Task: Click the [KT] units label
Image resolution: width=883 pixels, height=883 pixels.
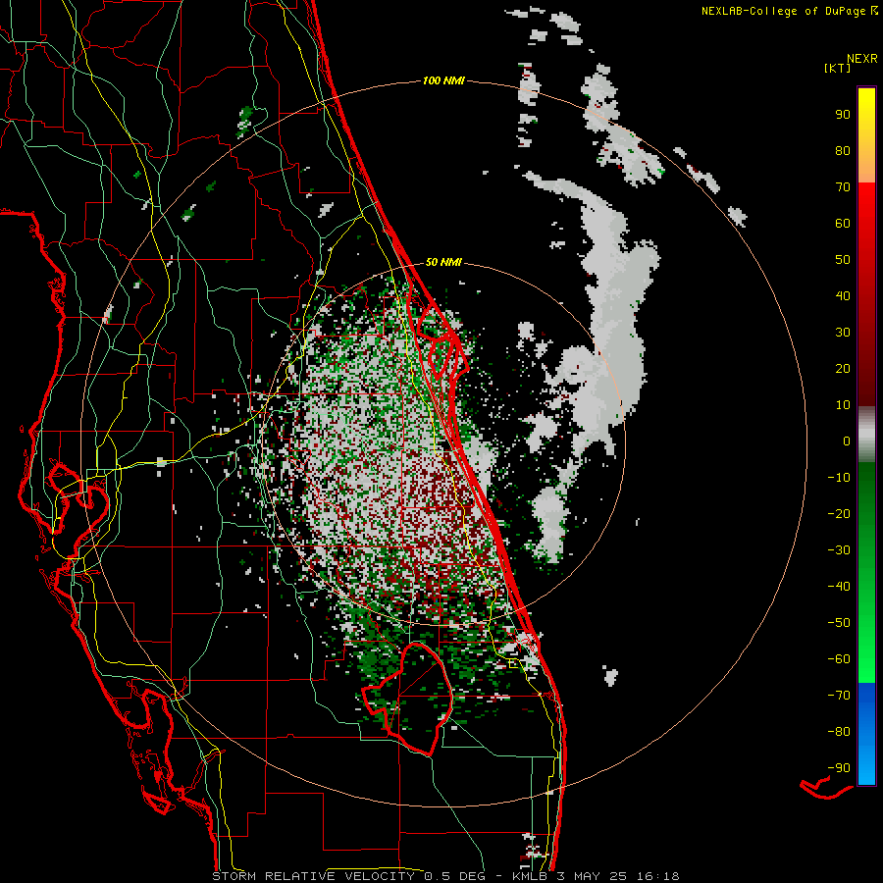Action: point(838,68)
